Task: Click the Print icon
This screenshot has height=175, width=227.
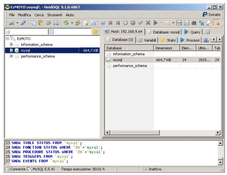Action: [56, 23]
